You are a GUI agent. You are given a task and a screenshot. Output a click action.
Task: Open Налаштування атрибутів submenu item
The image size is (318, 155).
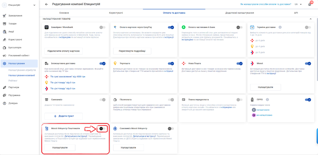tap(22, 70)
